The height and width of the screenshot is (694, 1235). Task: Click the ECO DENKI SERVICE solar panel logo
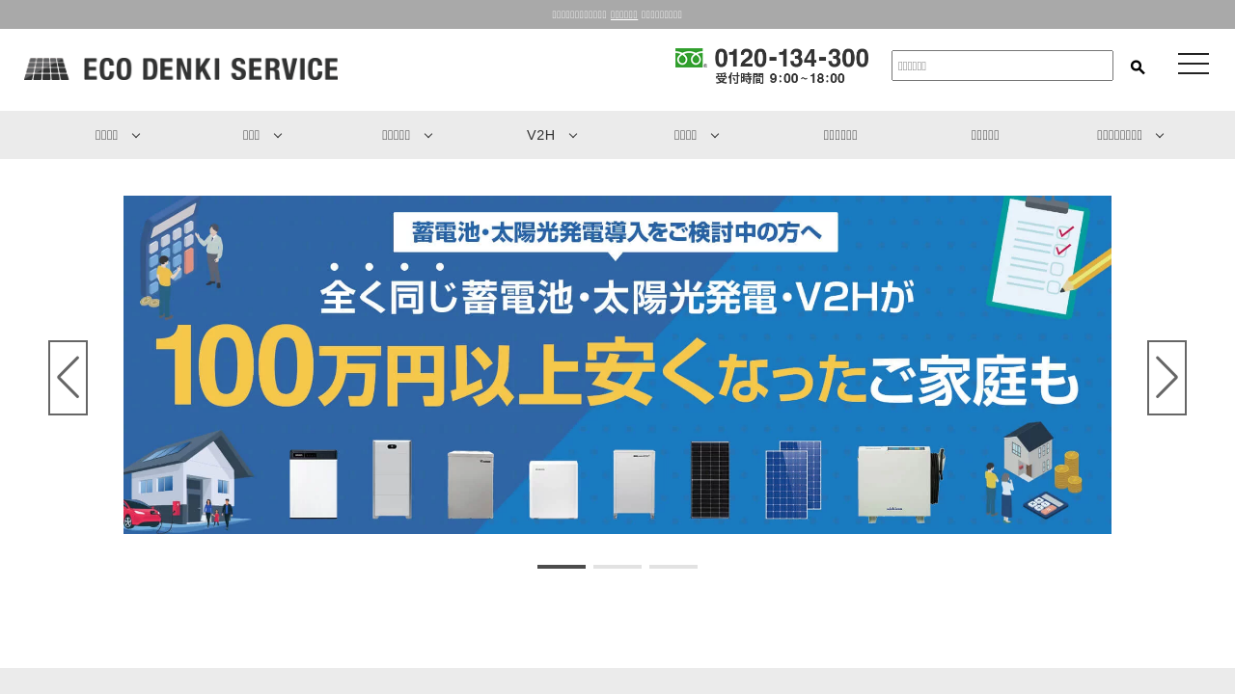[46, 68]
